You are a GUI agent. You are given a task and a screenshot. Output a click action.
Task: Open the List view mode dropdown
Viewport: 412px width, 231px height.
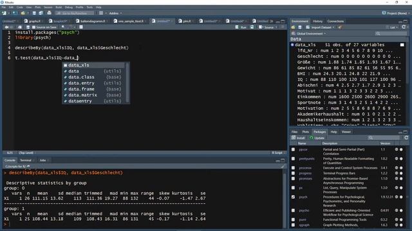pos(392,27)
